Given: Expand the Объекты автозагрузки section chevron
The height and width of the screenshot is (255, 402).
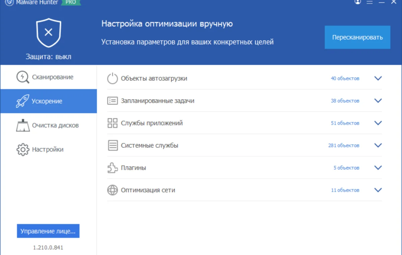Looking at the screenshot, I should coord(378,78).
